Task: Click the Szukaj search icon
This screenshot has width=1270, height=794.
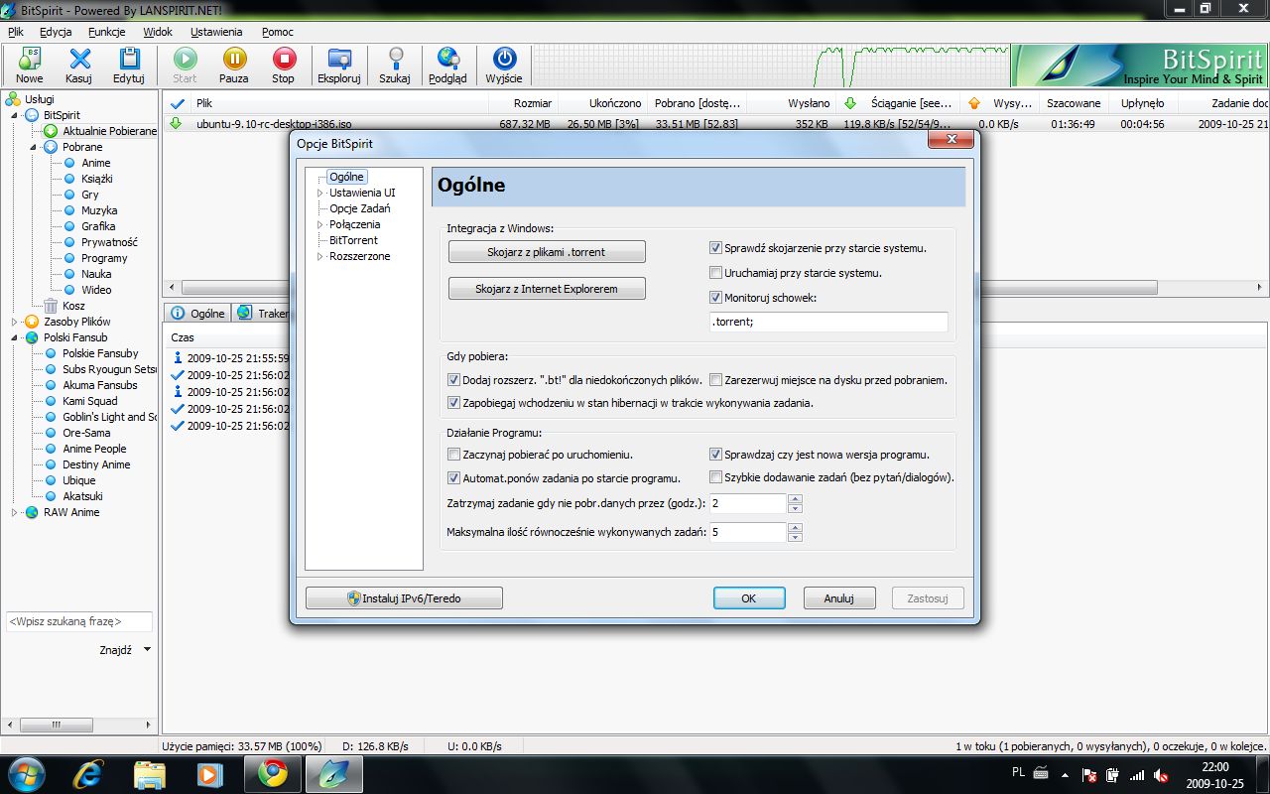Action: 395,66
